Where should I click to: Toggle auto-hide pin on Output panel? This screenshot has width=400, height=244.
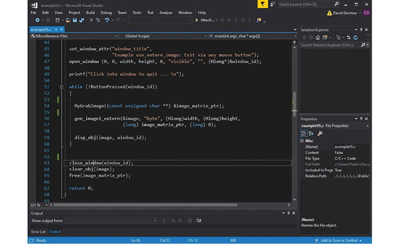[289, 213]
